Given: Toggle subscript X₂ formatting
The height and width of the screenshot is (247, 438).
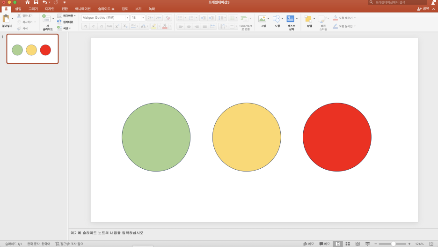Looking at the screenshot, I should pos(125,26).
